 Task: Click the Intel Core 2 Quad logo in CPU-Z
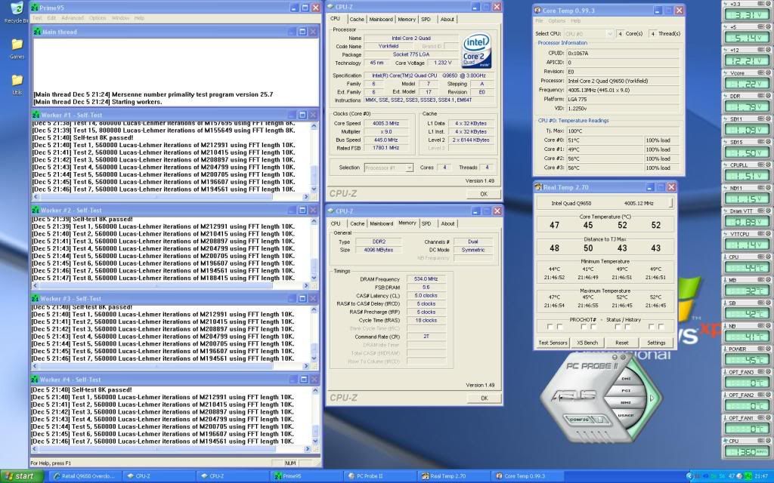(476, 51)
